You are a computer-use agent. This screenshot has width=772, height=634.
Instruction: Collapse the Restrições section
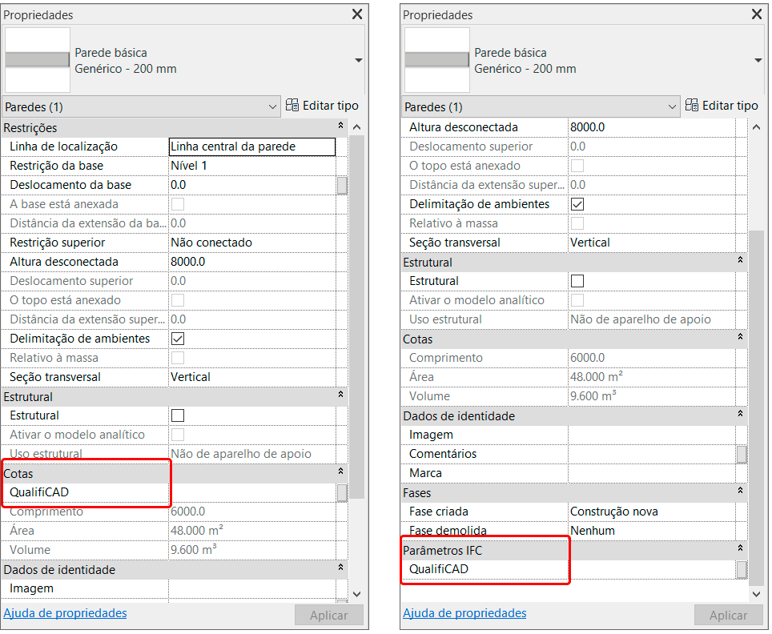click(341, 127)
